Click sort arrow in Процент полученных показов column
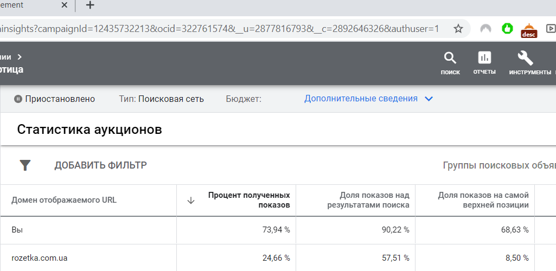This screenshot has width=556, height=271. [190, 200]
